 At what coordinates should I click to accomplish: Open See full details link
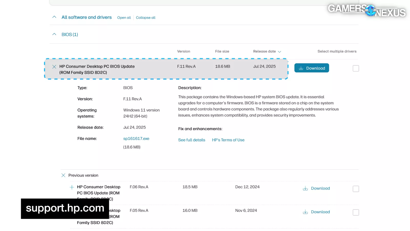point(192,140)
